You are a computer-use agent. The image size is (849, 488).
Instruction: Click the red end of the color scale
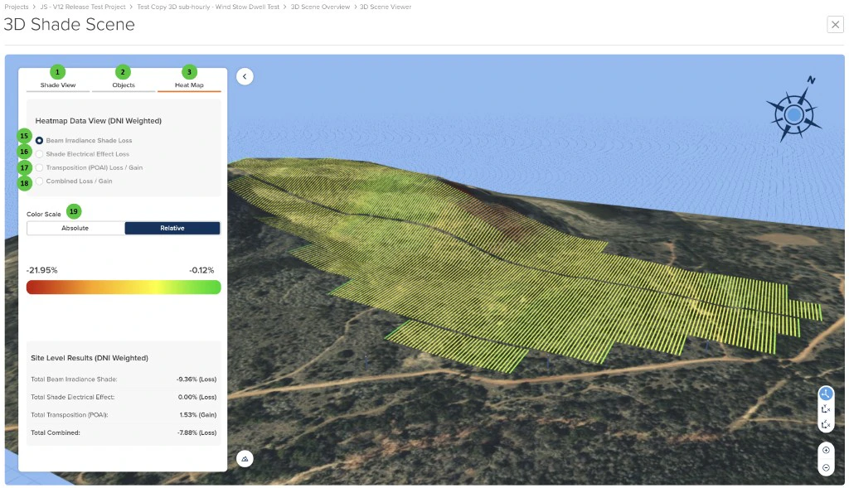33,287
